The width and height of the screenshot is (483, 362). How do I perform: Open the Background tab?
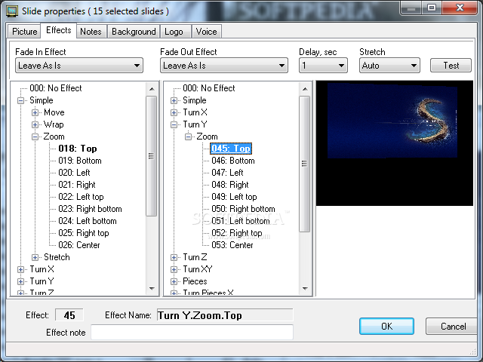click(x=134, y=32)
